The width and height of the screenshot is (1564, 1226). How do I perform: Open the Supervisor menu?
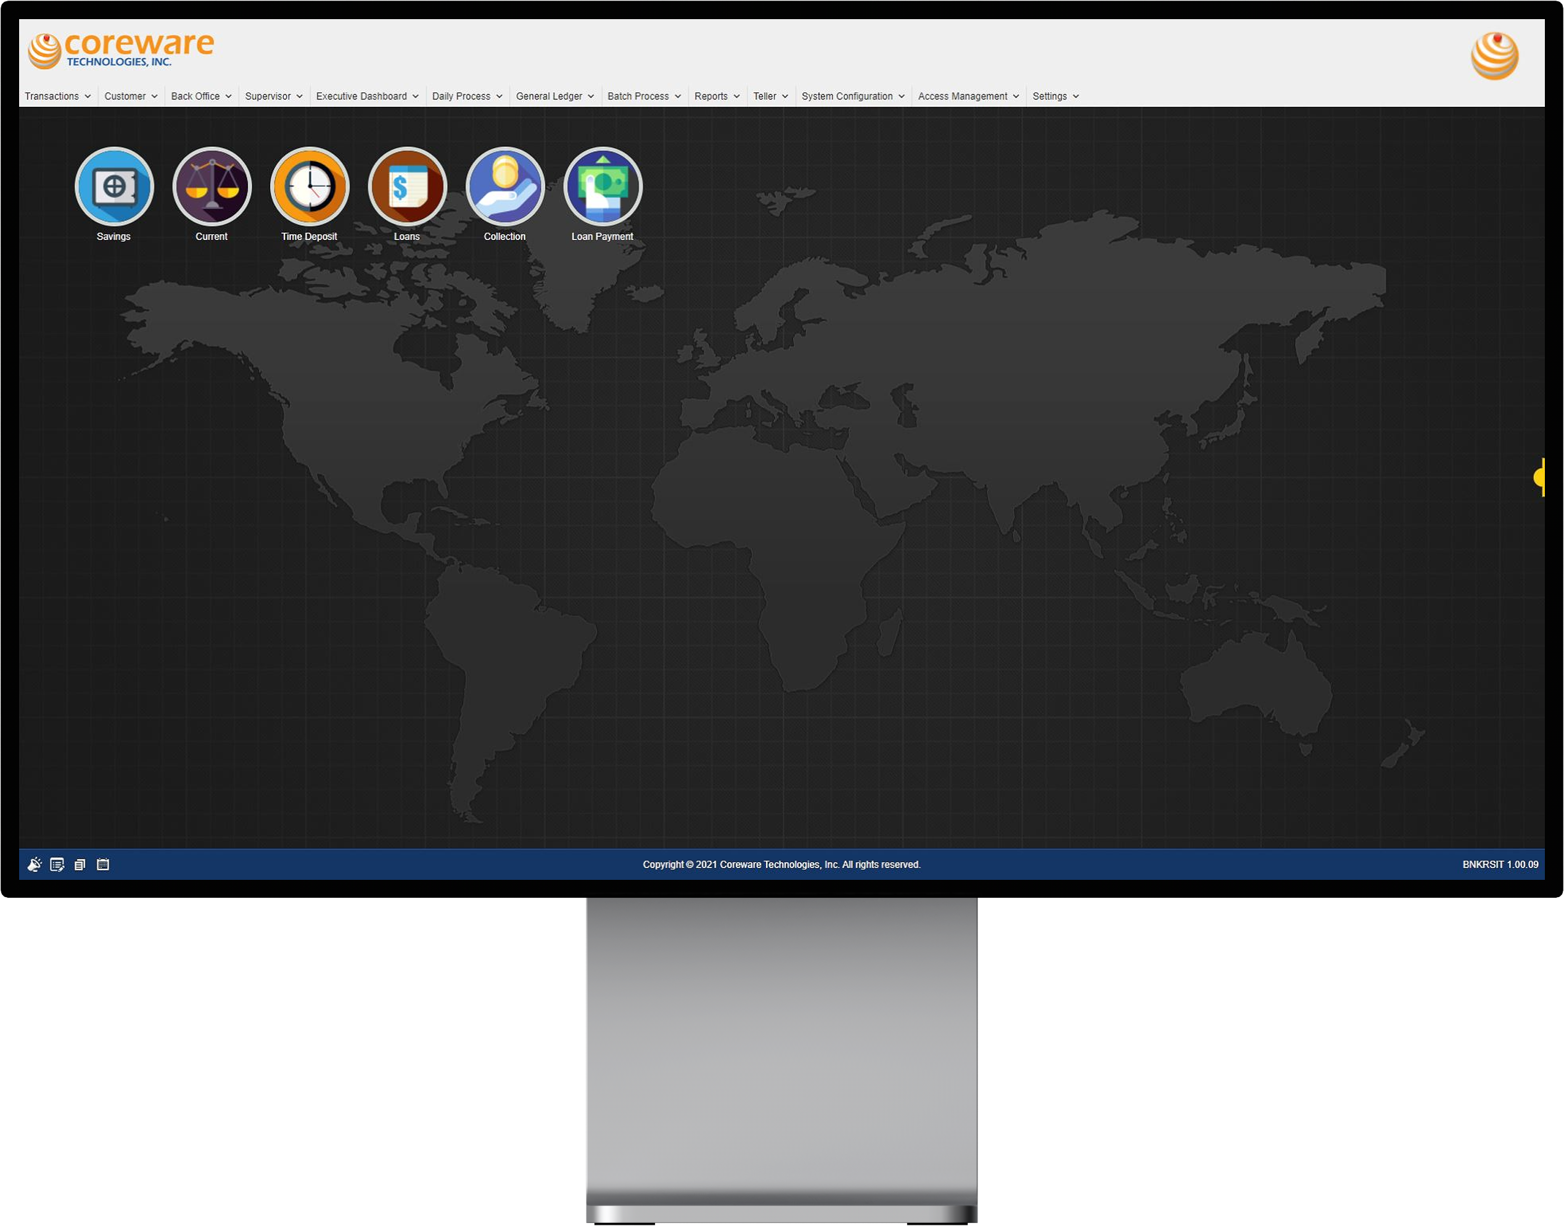click(274, 96)
